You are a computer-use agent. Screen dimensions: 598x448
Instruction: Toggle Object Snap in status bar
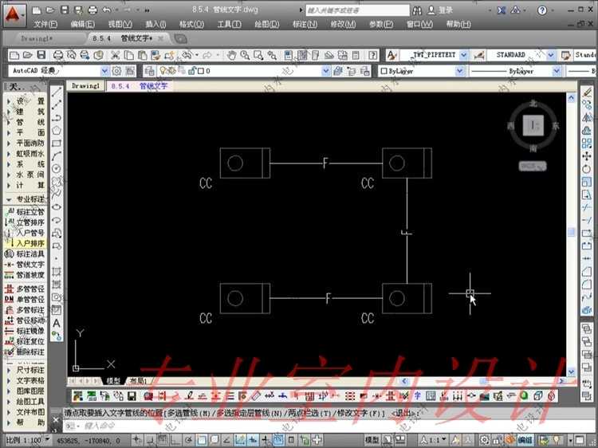pos(202,439)
